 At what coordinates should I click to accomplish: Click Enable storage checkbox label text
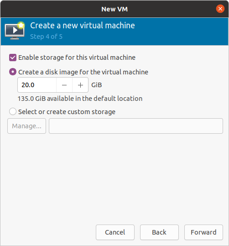tap(77, 58)
